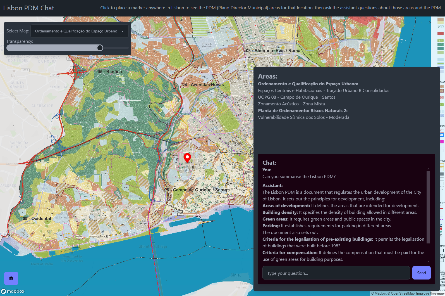Screen dimensions: 445x296
Task: Click the Send button
Action: [x=421, y=273]
